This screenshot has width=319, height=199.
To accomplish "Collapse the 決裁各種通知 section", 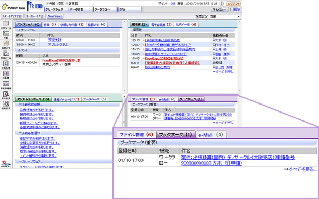I will (20, 133).
